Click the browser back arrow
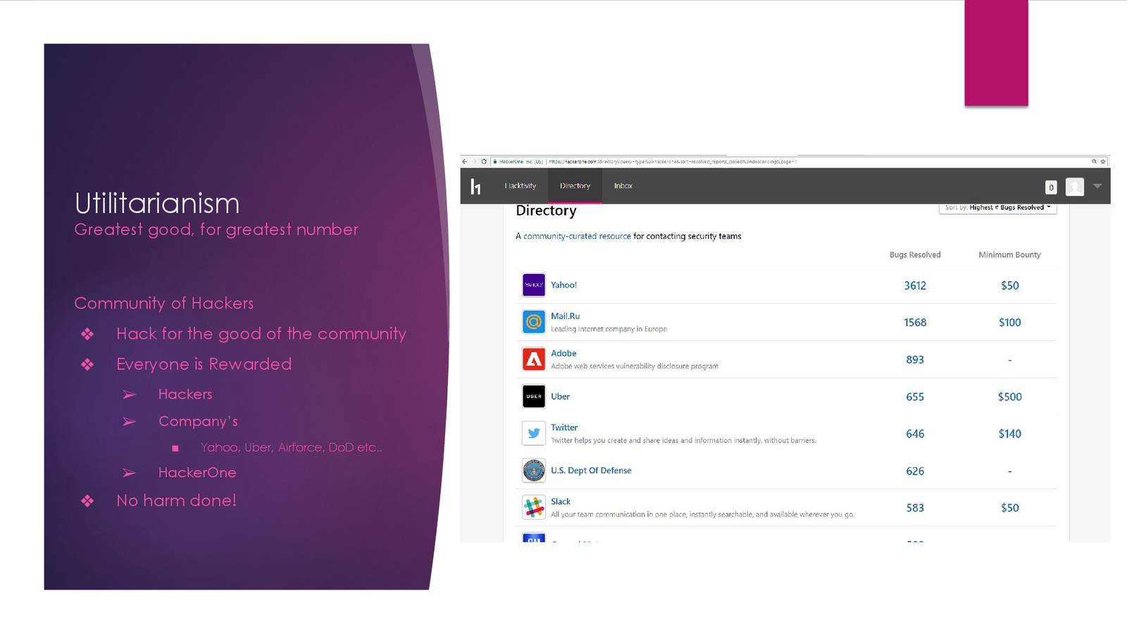The image size is (1127, 634). [x=465, y=161]
